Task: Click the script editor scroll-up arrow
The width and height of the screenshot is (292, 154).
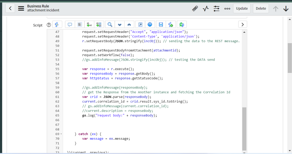Action: tap(244, 32)
